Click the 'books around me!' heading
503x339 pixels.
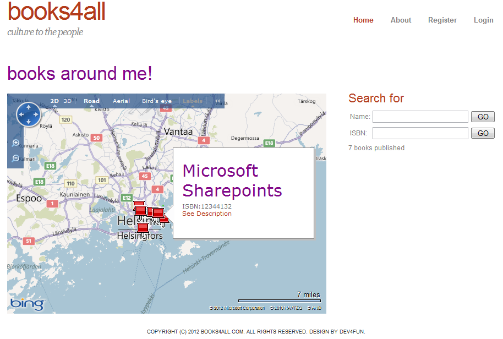pos(80,73)
